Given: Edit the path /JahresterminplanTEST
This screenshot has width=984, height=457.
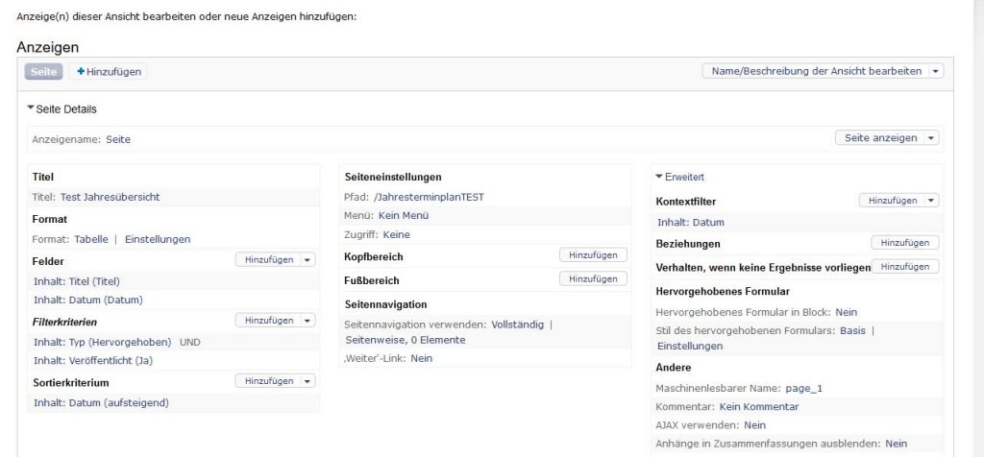Looking at the screenshot, I should tap(429, 197).
